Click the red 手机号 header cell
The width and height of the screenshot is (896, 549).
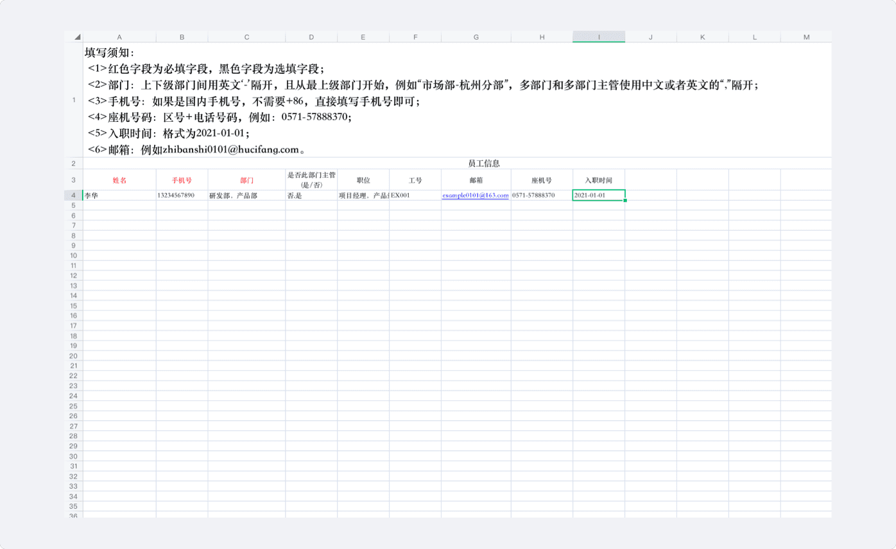(182, 180)
